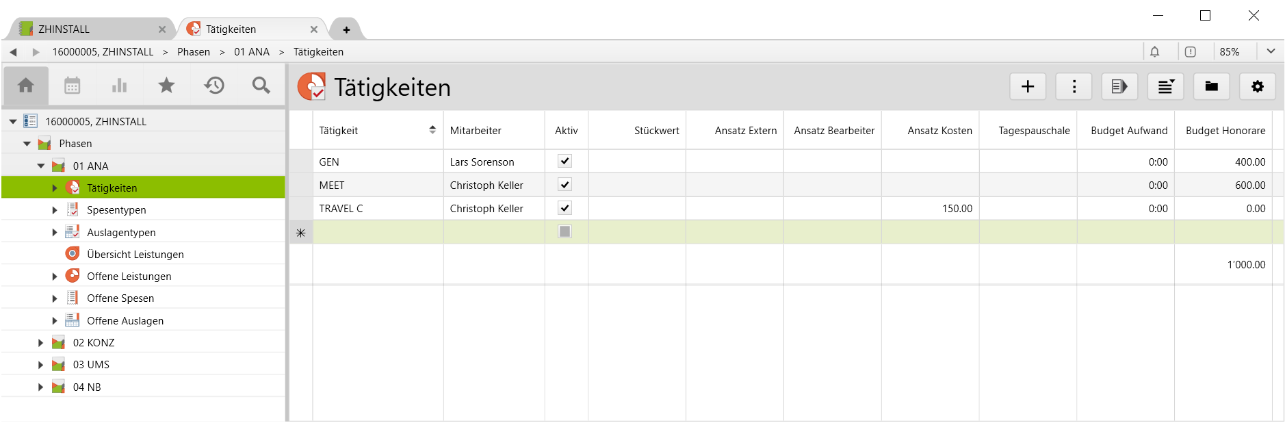Open the settings gear icon
1285x423 pixels.
tap(1257, 87)
